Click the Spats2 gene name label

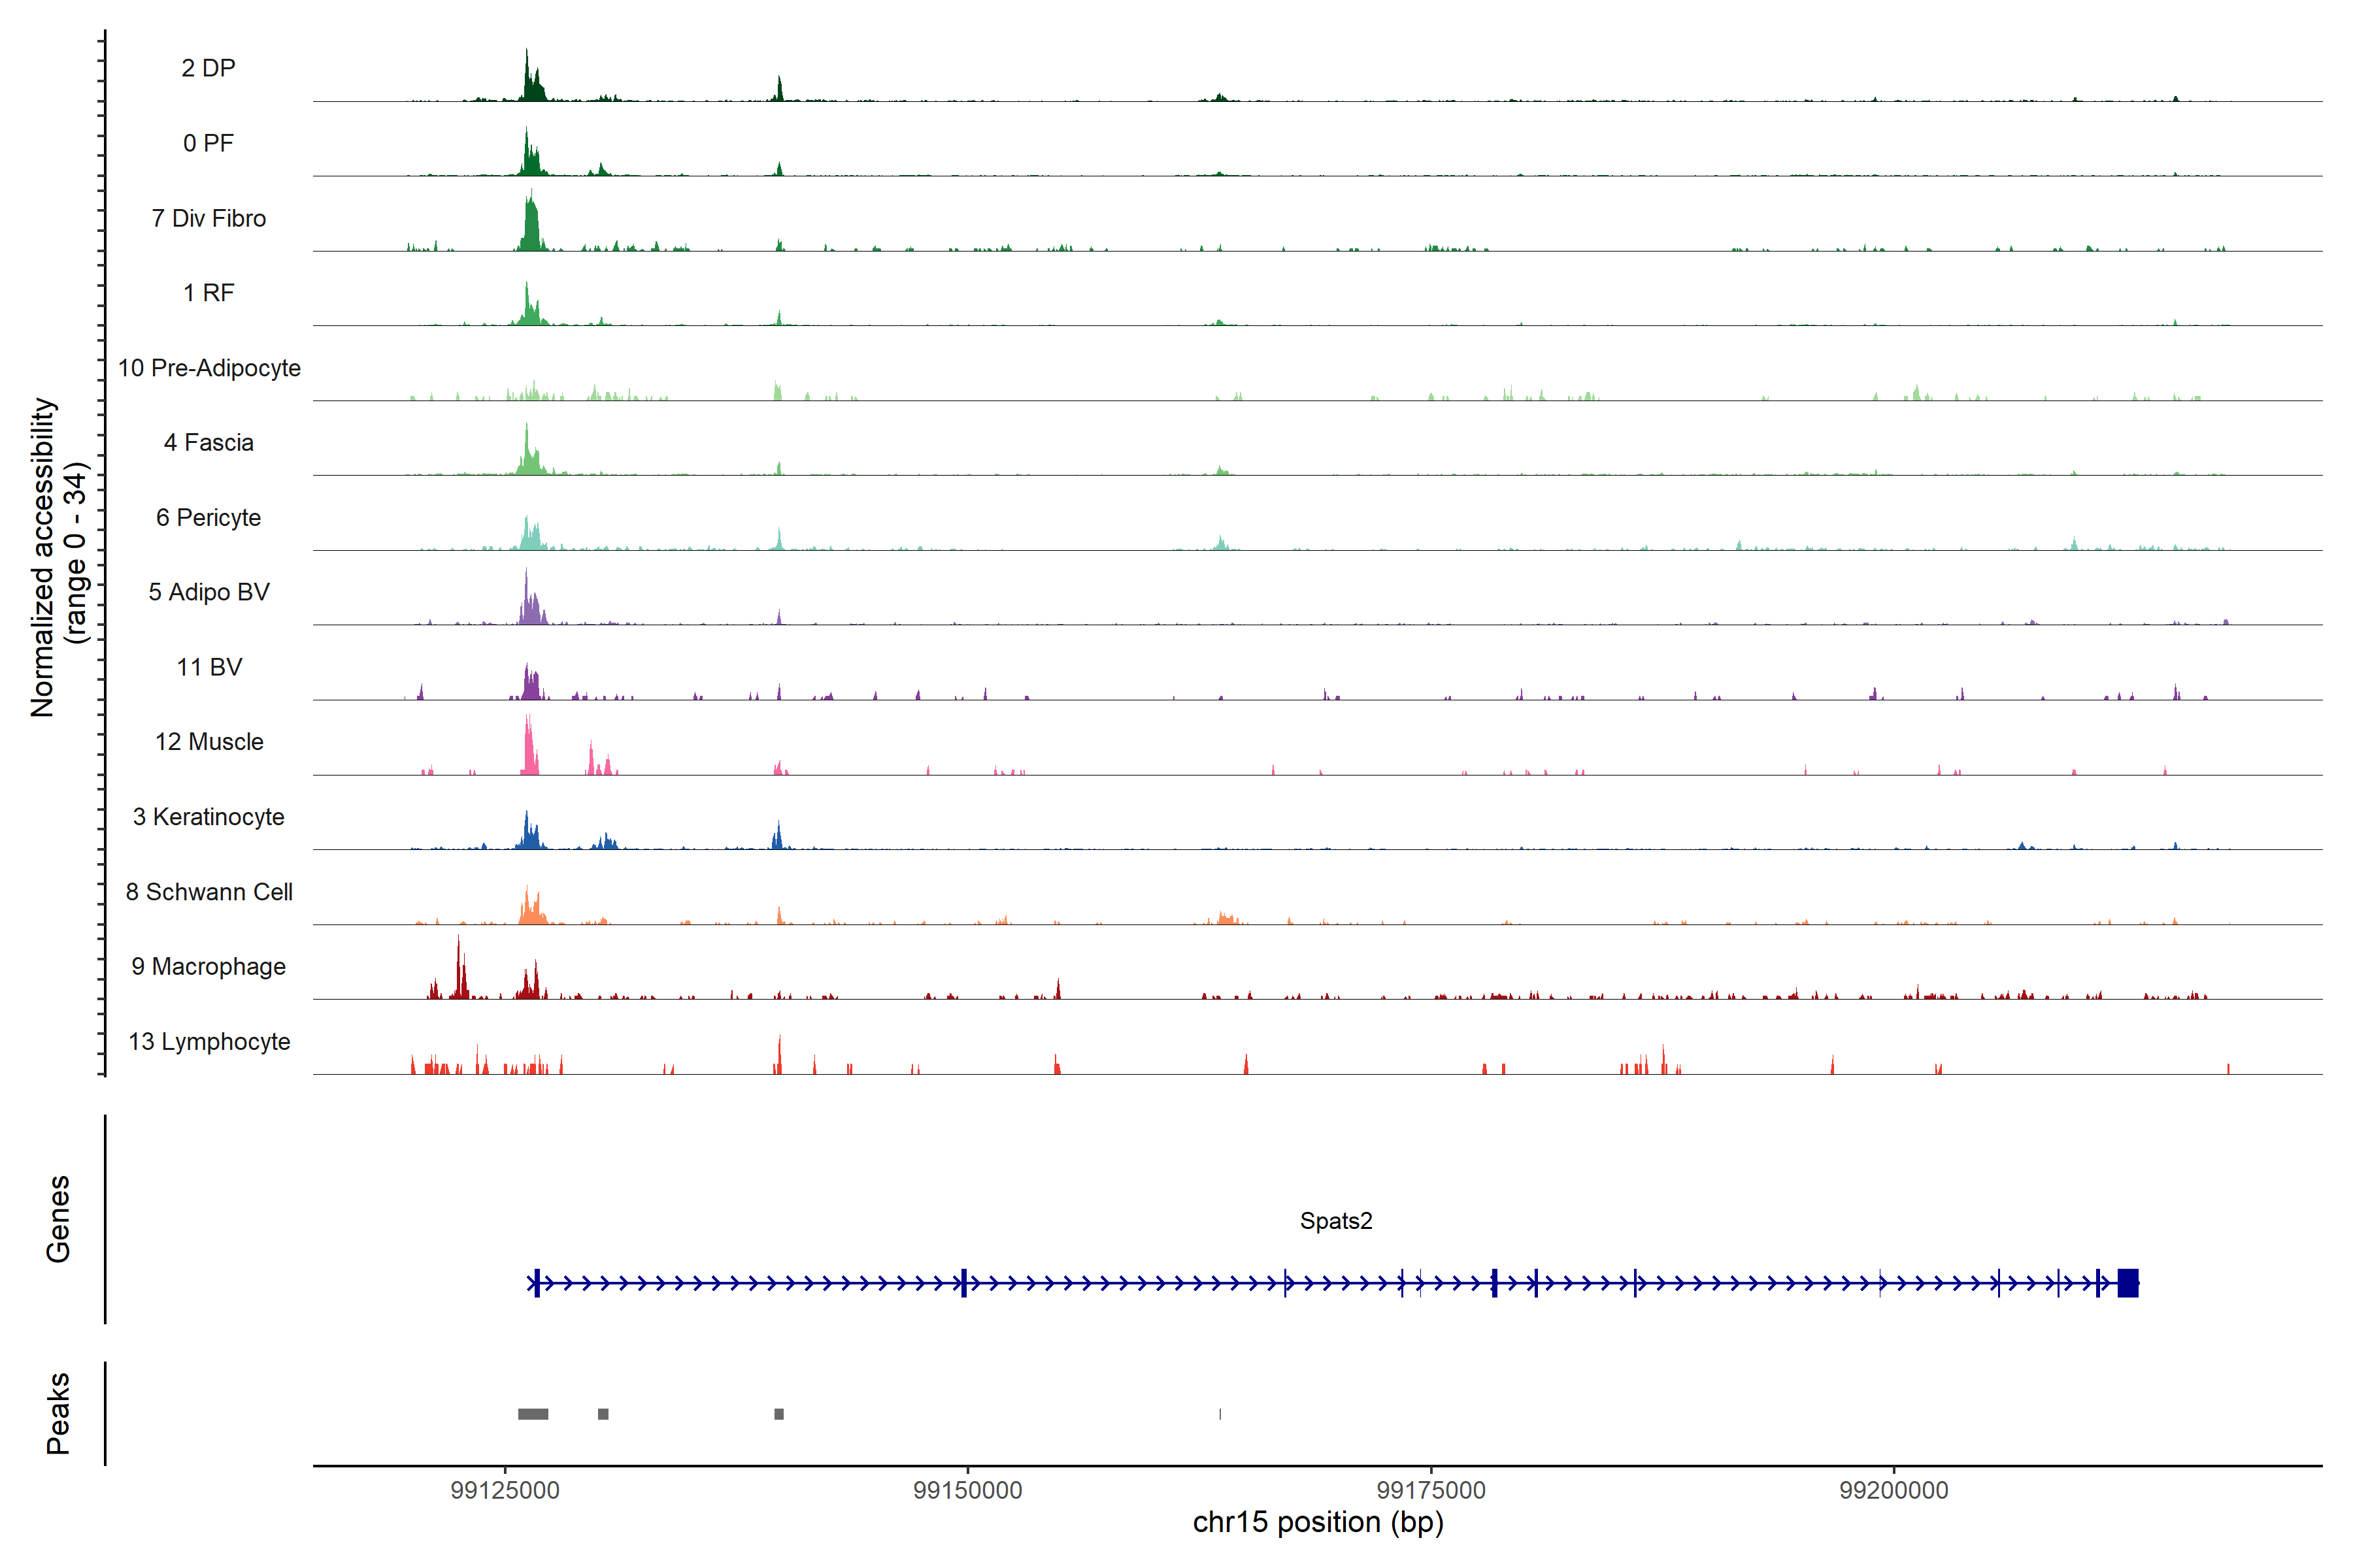[x=1335, y=1221]
